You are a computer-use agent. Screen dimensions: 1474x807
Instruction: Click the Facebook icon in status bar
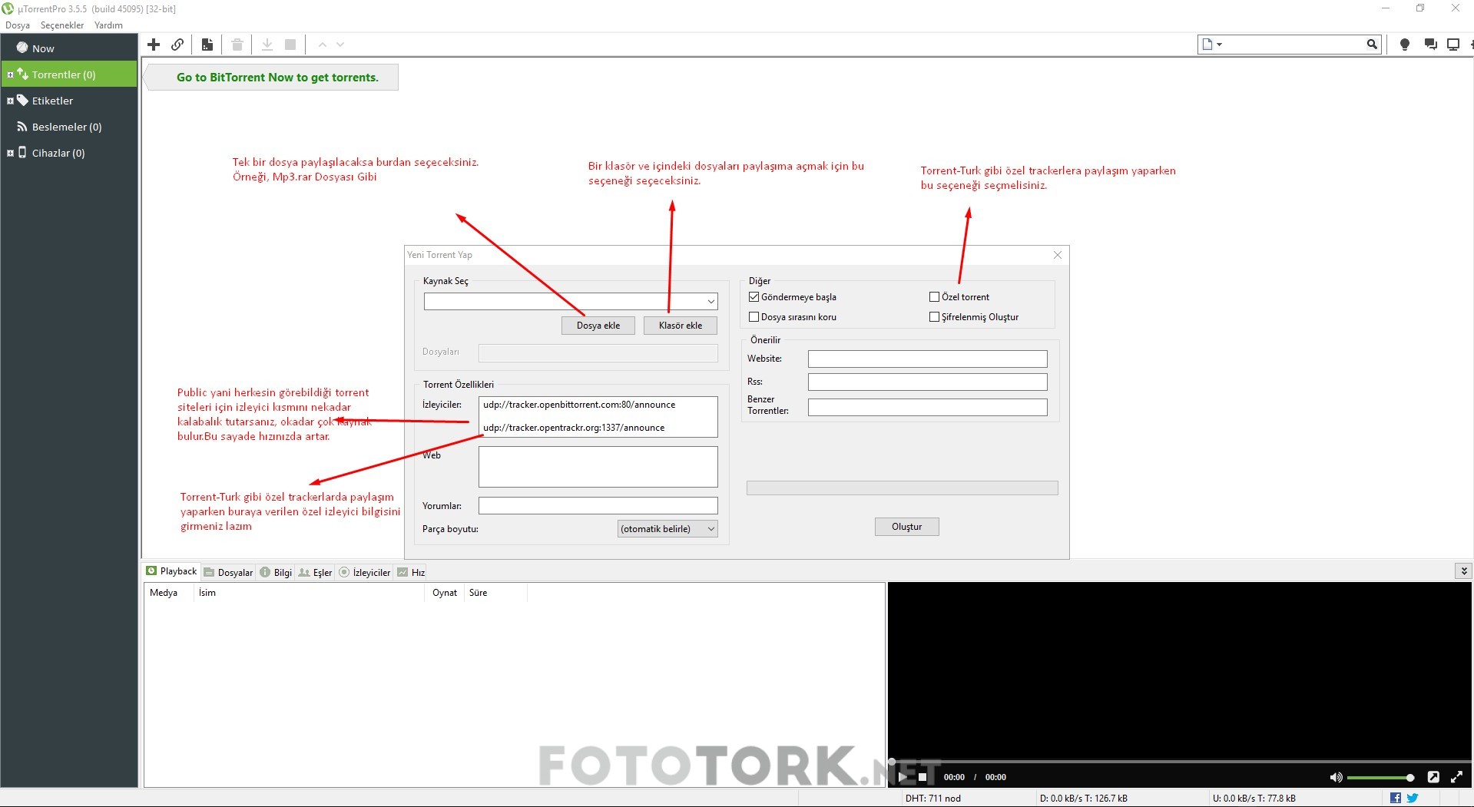click(1396, 799)
